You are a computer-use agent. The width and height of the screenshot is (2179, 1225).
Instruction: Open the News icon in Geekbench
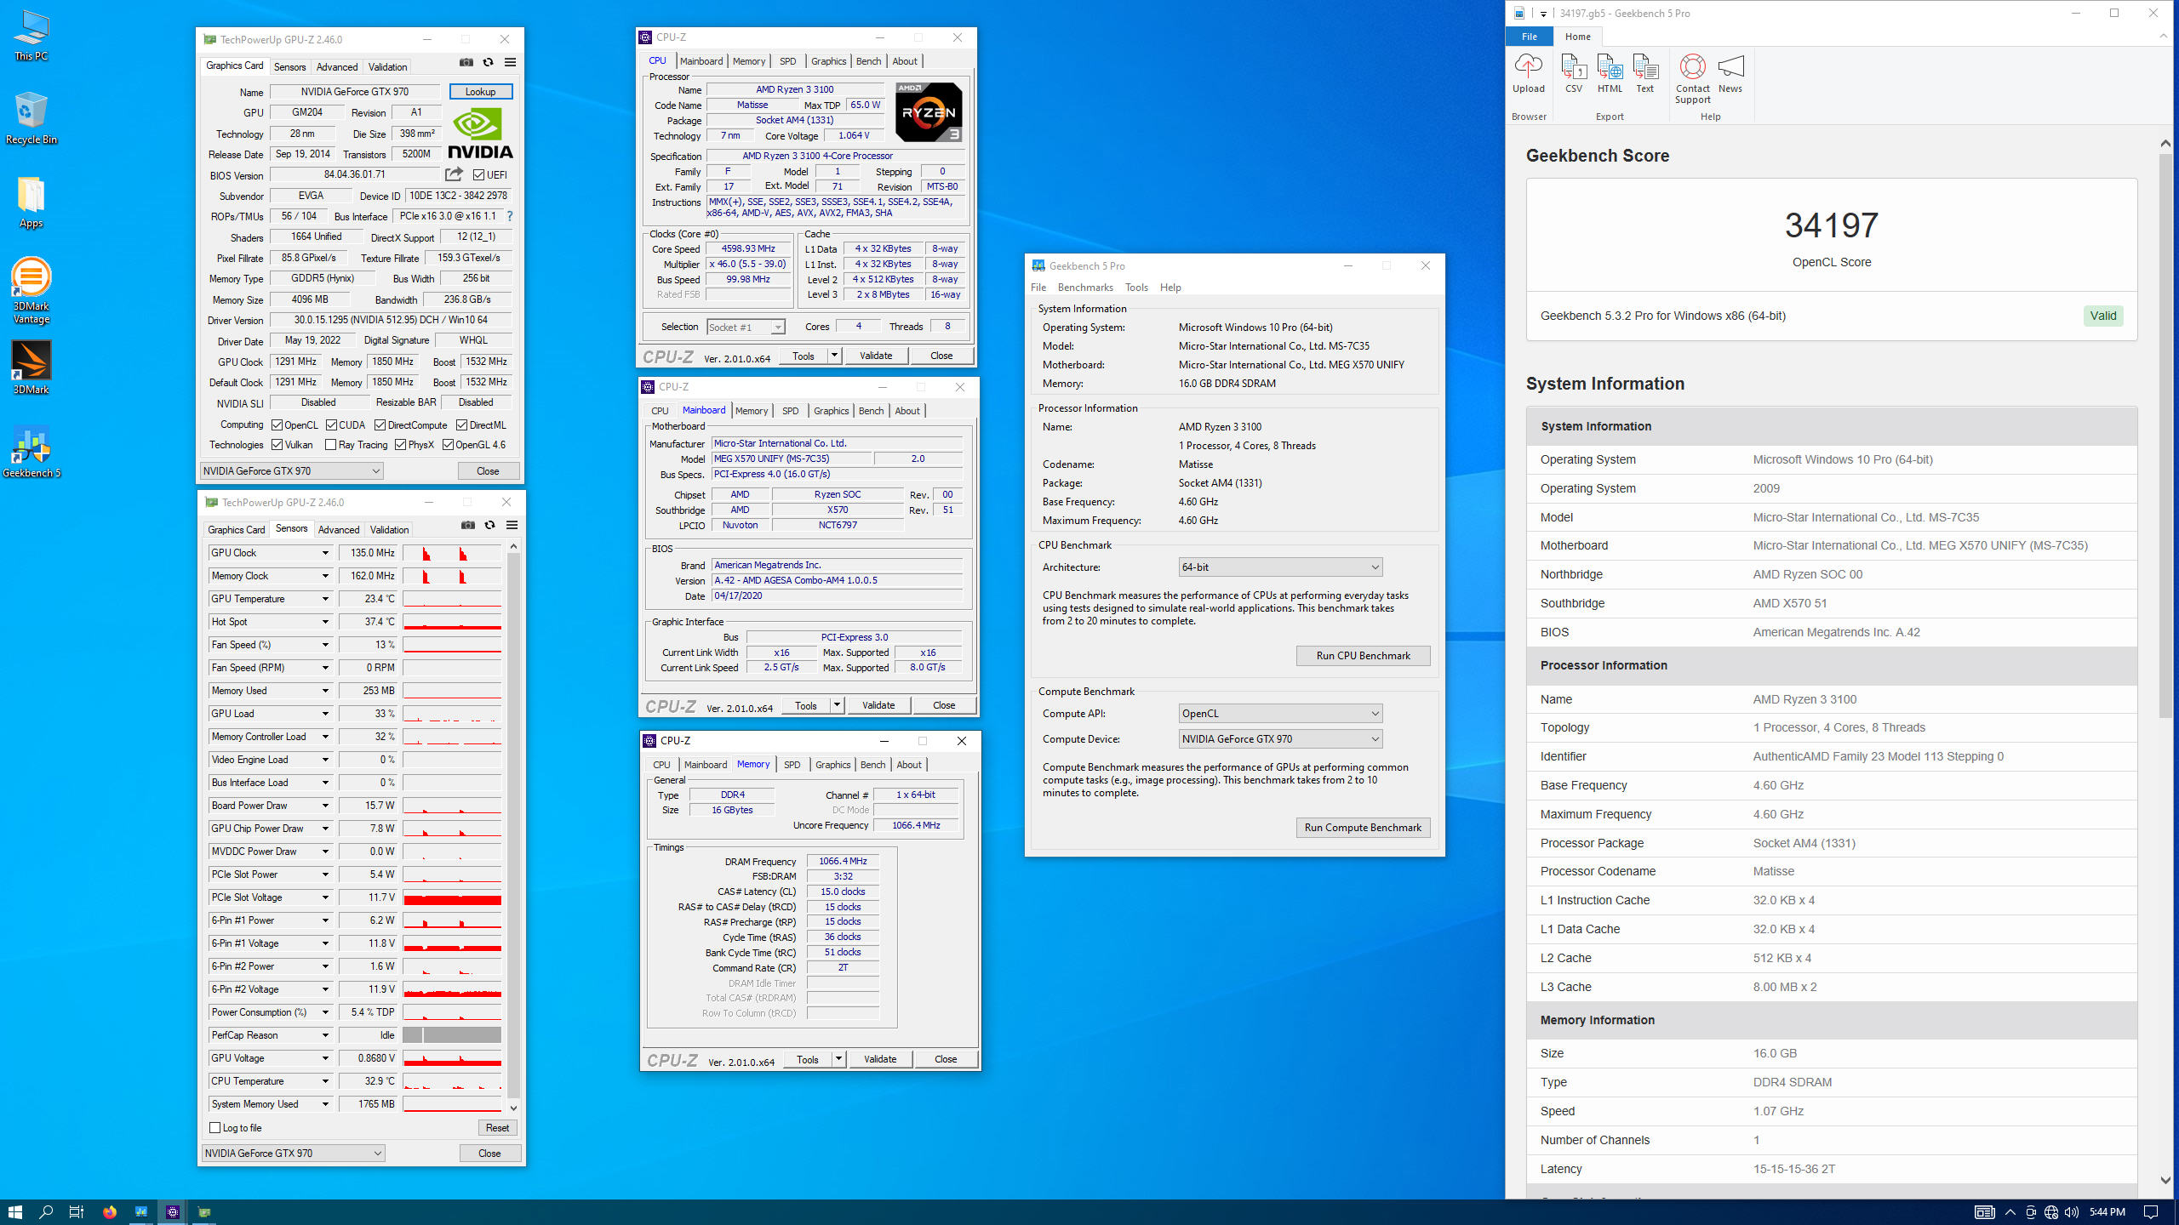1730,73
